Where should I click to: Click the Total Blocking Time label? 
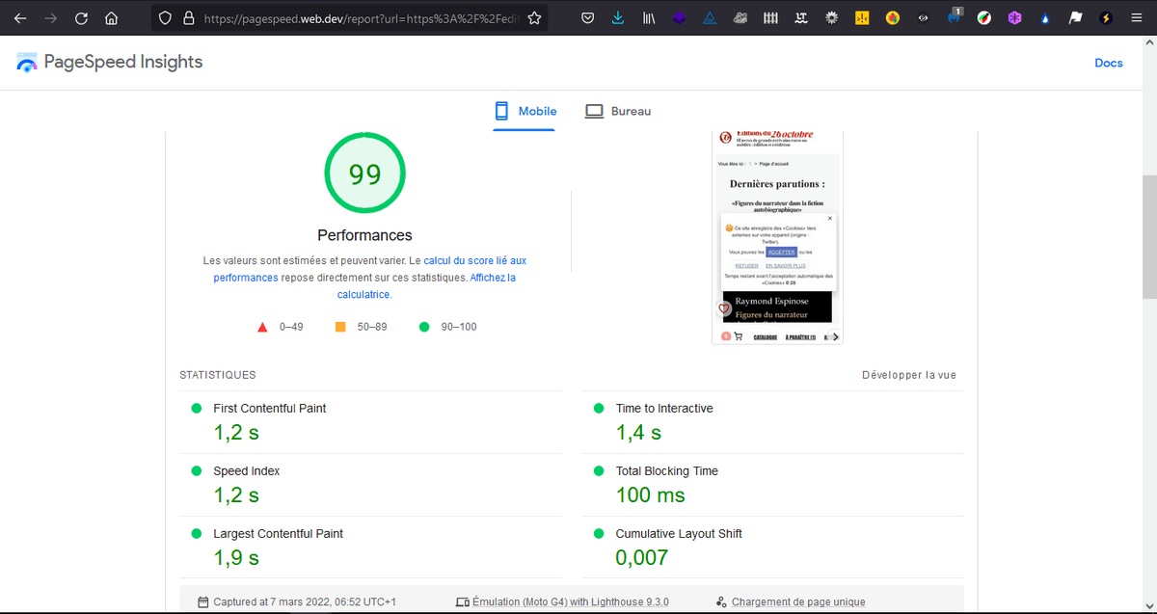tap(667, 471)
